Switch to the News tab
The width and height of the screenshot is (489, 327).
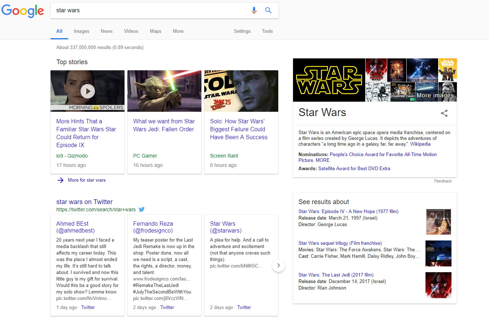pyautogui.click(x=106, y=31)
